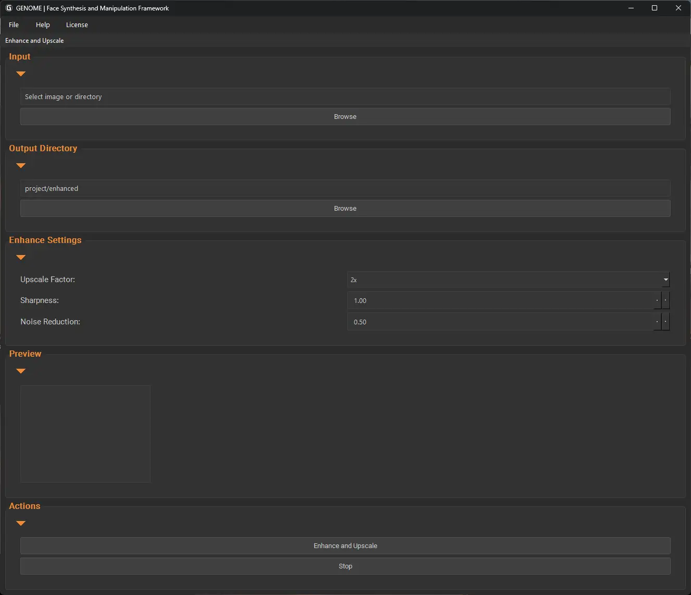Click the Input section heading
The width and height of the screenshot is (691, 595).
pos(20,56)
